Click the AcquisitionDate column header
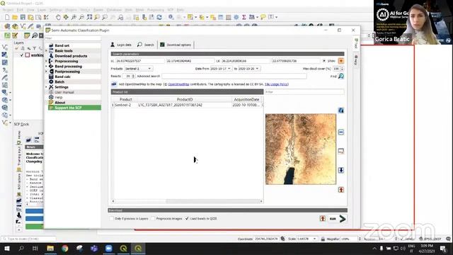 [246, 99]
